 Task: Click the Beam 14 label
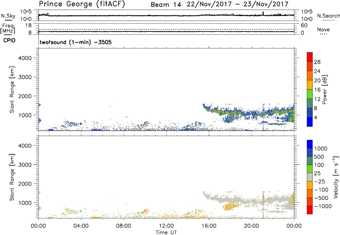pyautogui.click(x=166, y=5)
